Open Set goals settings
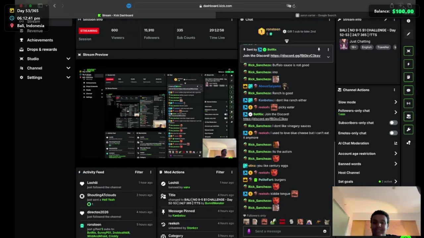 (368, 181)
